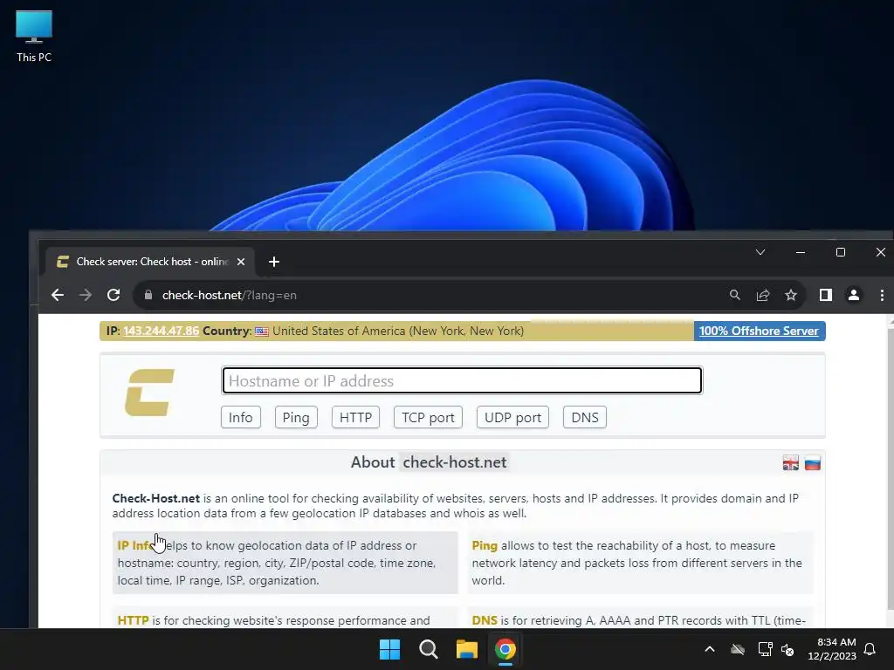The height and width of the screenshot is (670, 894).
Task: Click the padlock site info icon
Action: (x=148, y=295)
